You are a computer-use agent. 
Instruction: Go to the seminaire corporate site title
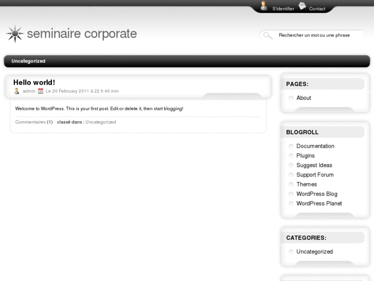[82, 34]
